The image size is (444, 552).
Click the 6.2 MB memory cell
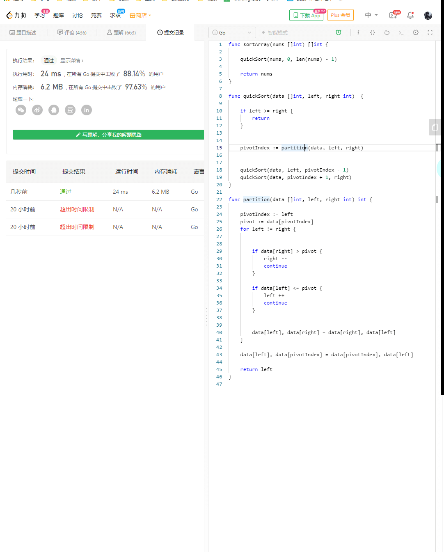pyautogui.click(x=160, y=192)
